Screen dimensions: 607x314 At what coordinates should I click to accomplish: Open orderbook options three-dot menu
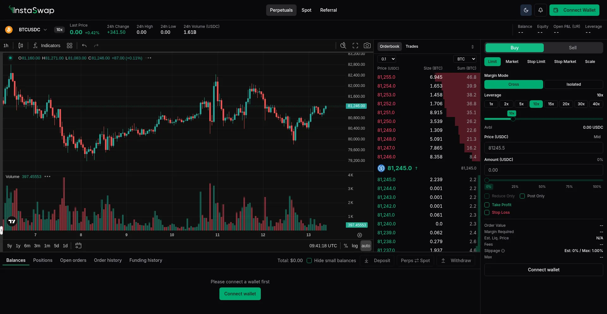coord(473,47)
